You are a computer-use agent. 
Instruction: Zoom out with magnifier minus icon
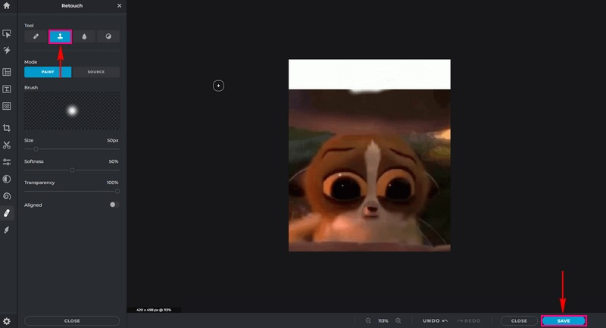pyautogui.click(x=368, y=320)
